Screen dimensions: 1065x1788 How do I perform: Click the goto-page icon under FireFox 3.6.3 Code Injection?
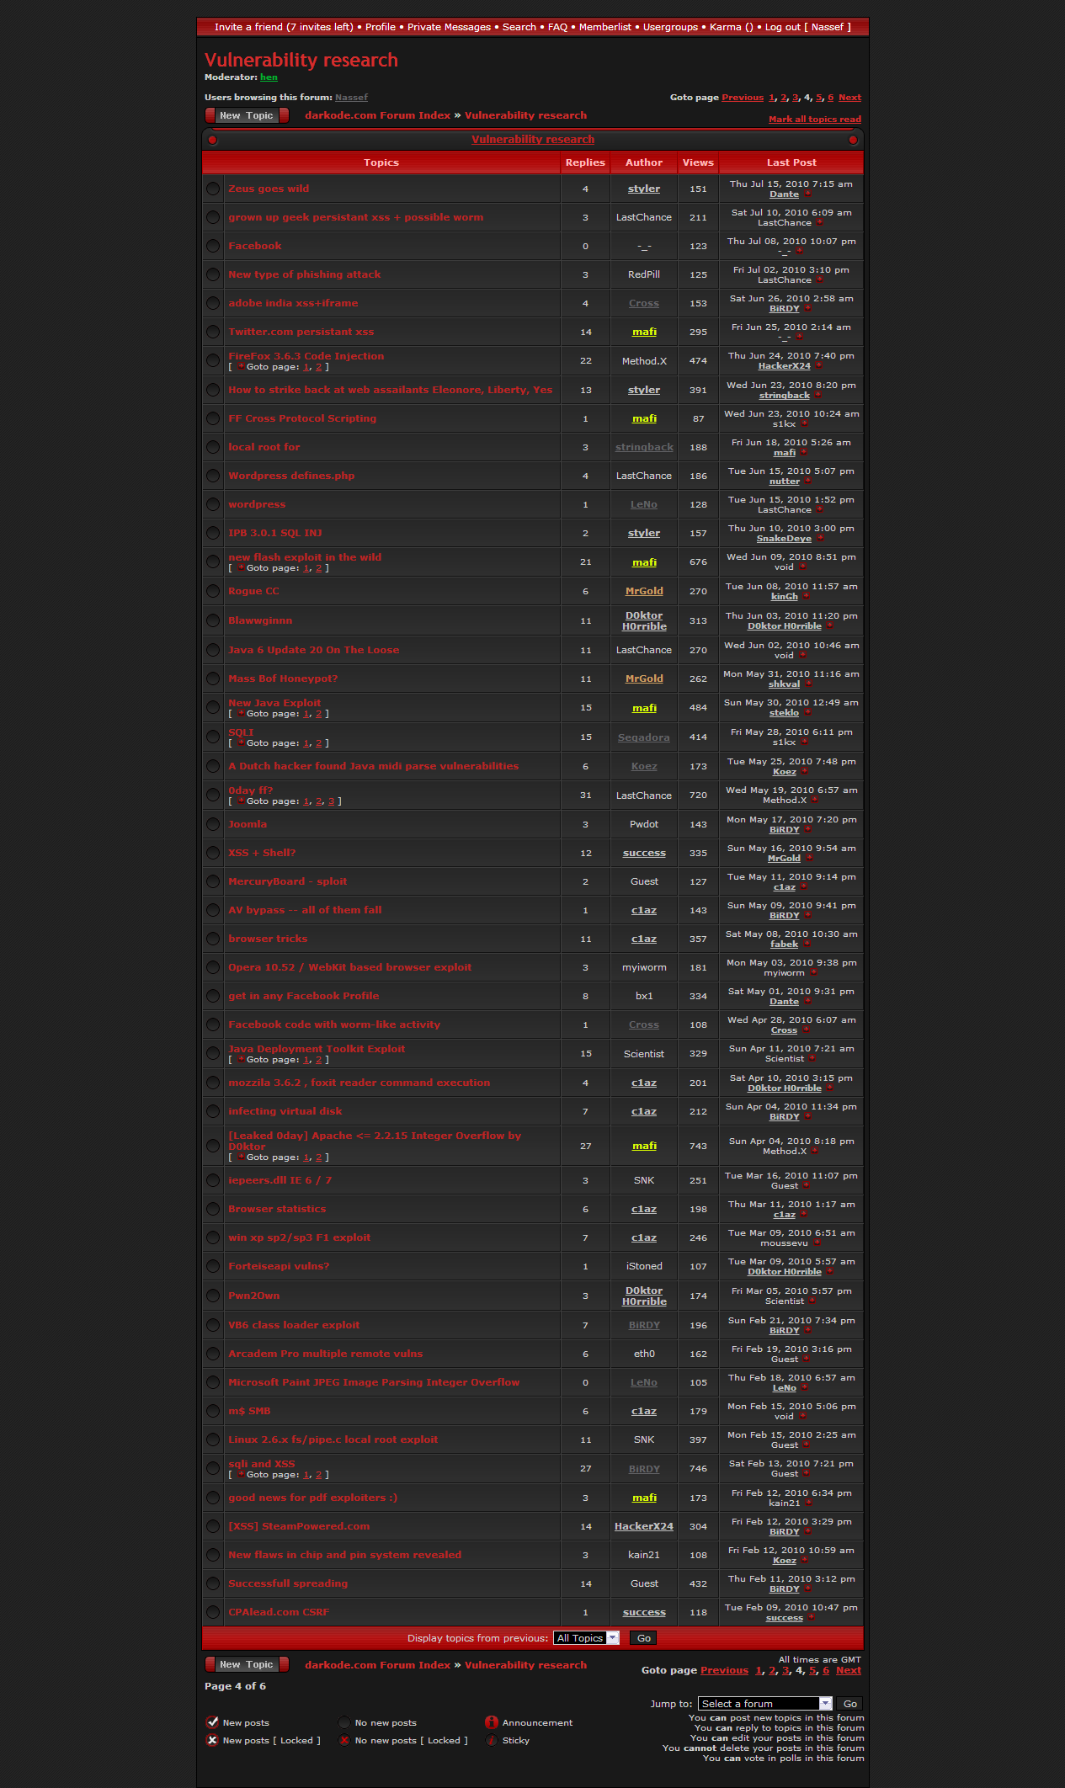[241, 367]
